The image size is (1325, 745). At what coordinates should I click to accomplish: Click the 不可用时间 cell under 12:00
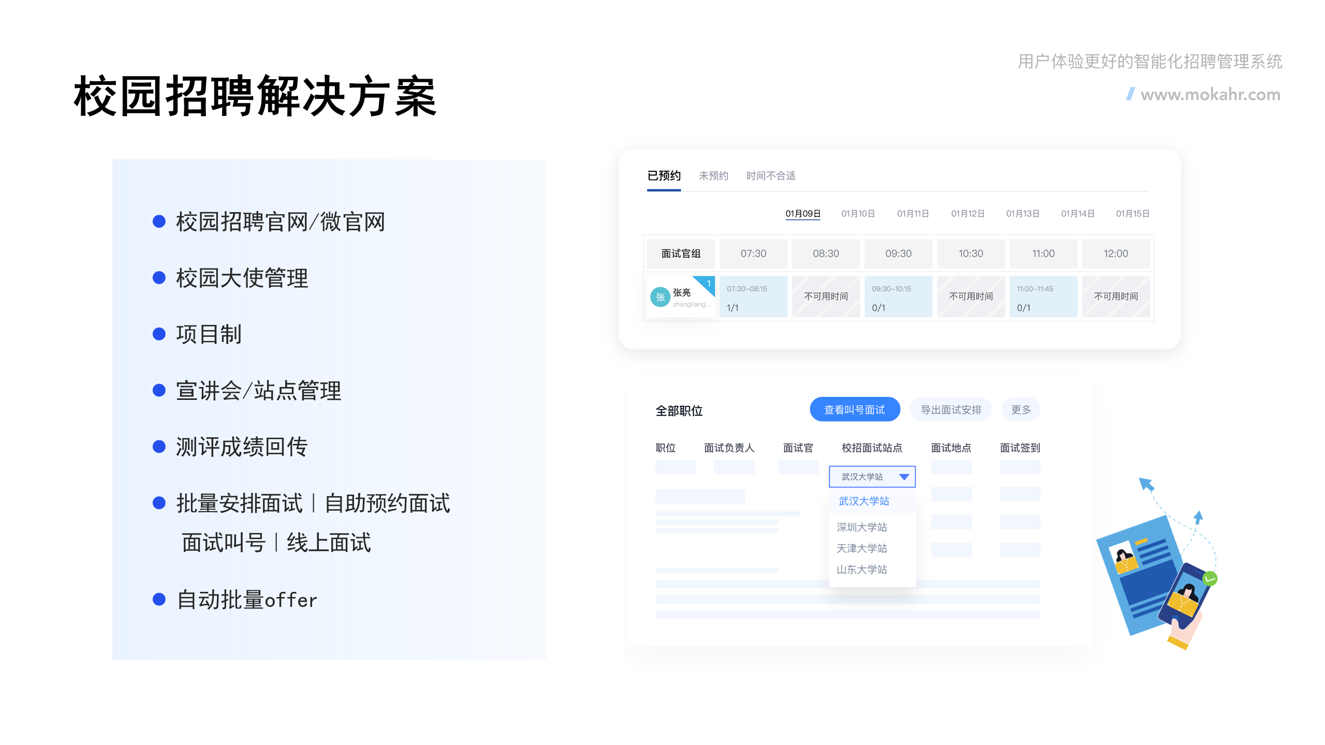coord(1116,296)
